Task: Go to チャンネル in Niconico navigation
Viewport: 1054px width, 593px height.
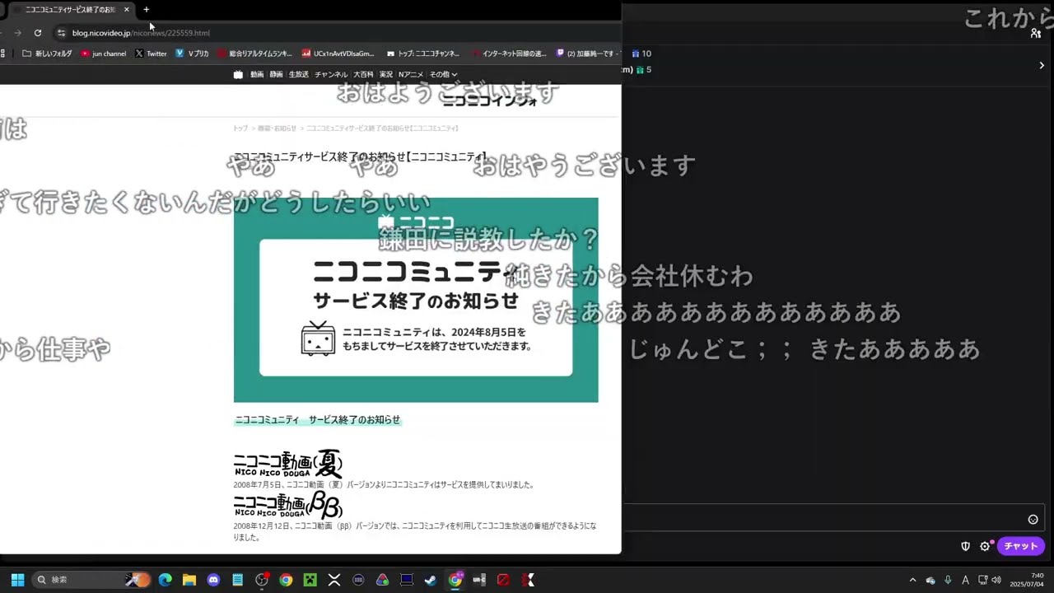Action: pos(331,74)
